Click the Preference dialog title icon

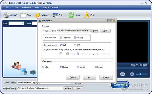pyautogui.click(x=40, y=21)
